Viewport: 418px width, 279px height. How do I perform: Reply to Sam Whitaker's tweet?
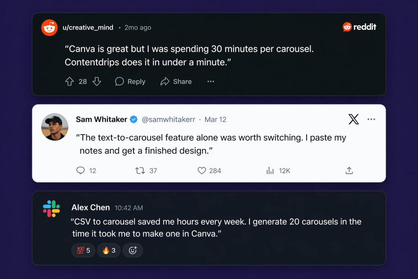coord(81,171)
